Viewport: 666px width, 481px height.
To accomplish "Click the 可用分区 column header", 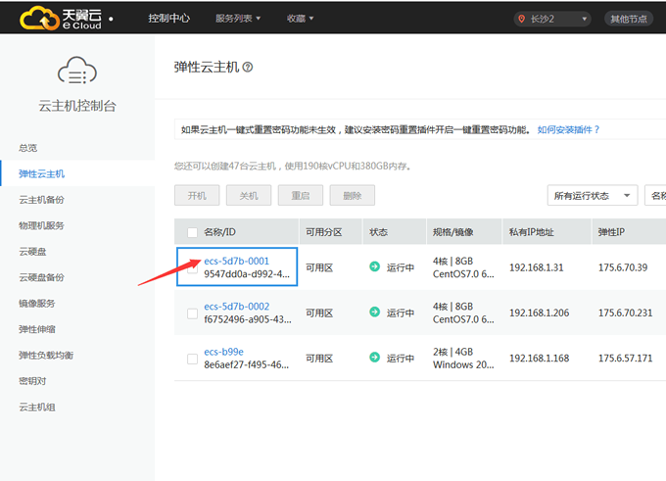I will point(323,232).
